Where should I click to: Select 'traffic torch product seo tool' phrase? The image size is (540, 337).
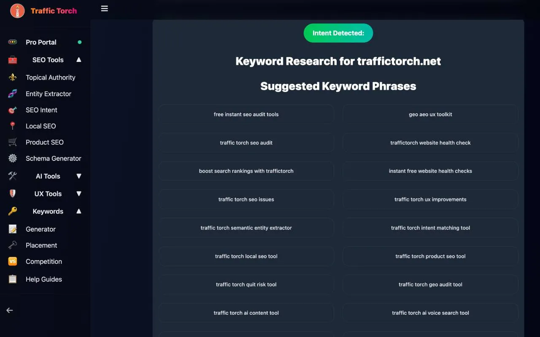430,256
